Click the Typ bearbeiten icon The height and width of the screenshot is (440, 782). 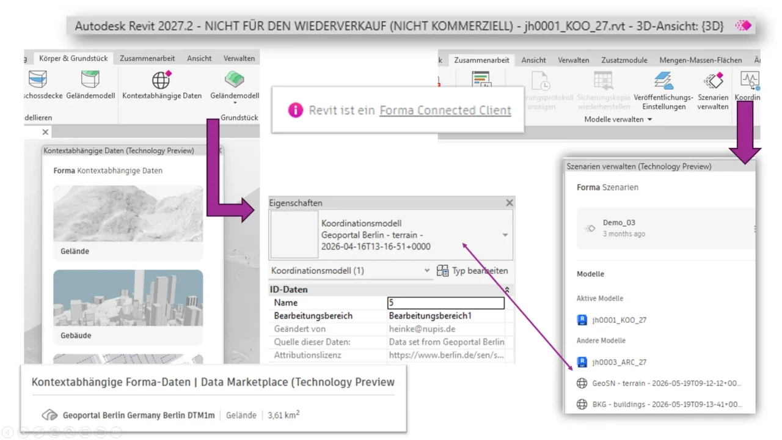click(x=442, y=271)
